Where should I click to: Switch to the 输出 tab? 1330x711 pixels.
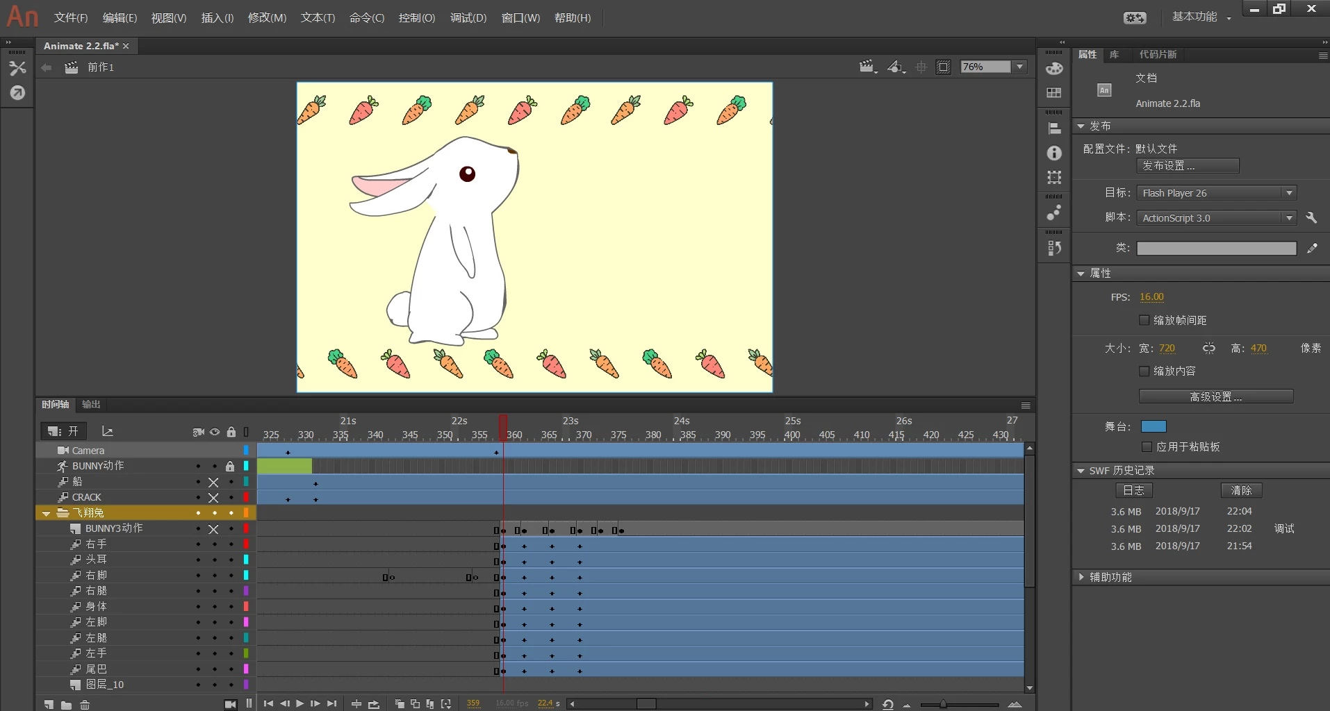pos(91,404)
